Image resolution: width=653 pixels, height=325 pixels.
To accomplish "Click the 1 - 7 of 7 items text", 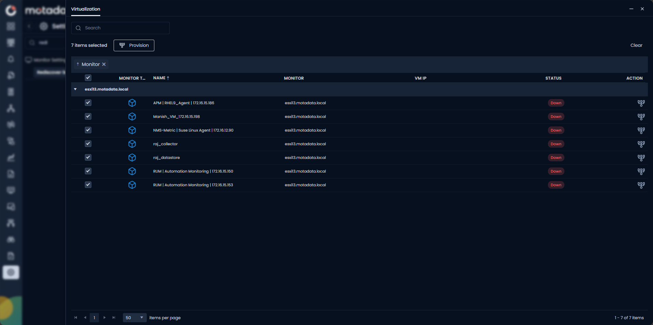I will coord(629,318).
